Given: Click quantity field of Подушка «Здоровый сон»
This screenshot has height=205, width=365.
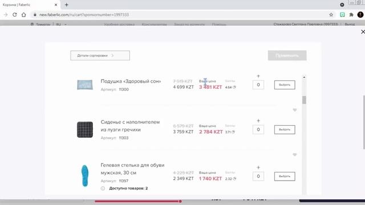Looking at the screenshot, I should tap(258, 85).
